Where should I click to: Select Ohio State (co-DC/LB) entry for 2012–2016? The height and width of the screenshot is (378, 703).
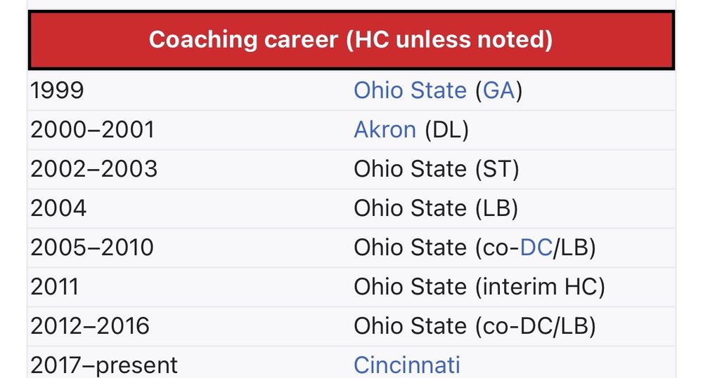pyautogui.click(x=475, y=326)
